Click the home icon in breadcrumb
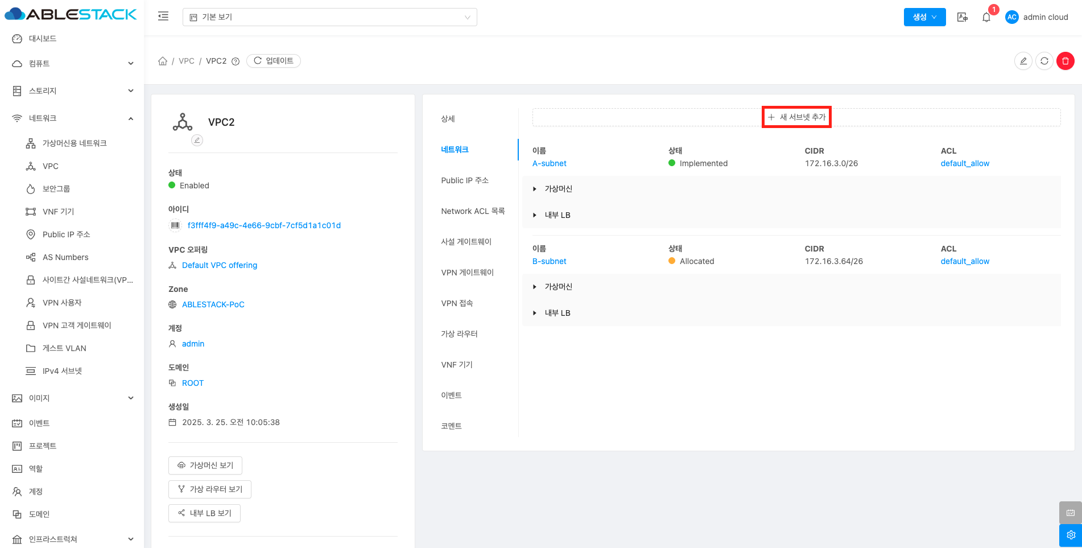Viewport: 1082px width, 548px height. coord(163,61)
